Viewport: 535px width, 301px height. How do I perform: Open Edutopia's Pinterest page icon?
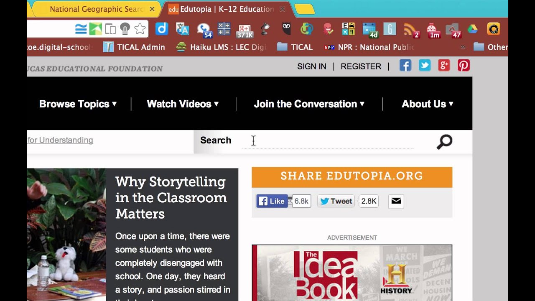point(464,65)
